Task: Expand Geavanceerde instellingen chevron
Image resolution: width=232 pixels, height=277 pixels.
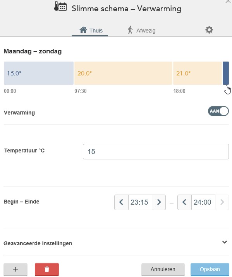Action: point(224,242)
